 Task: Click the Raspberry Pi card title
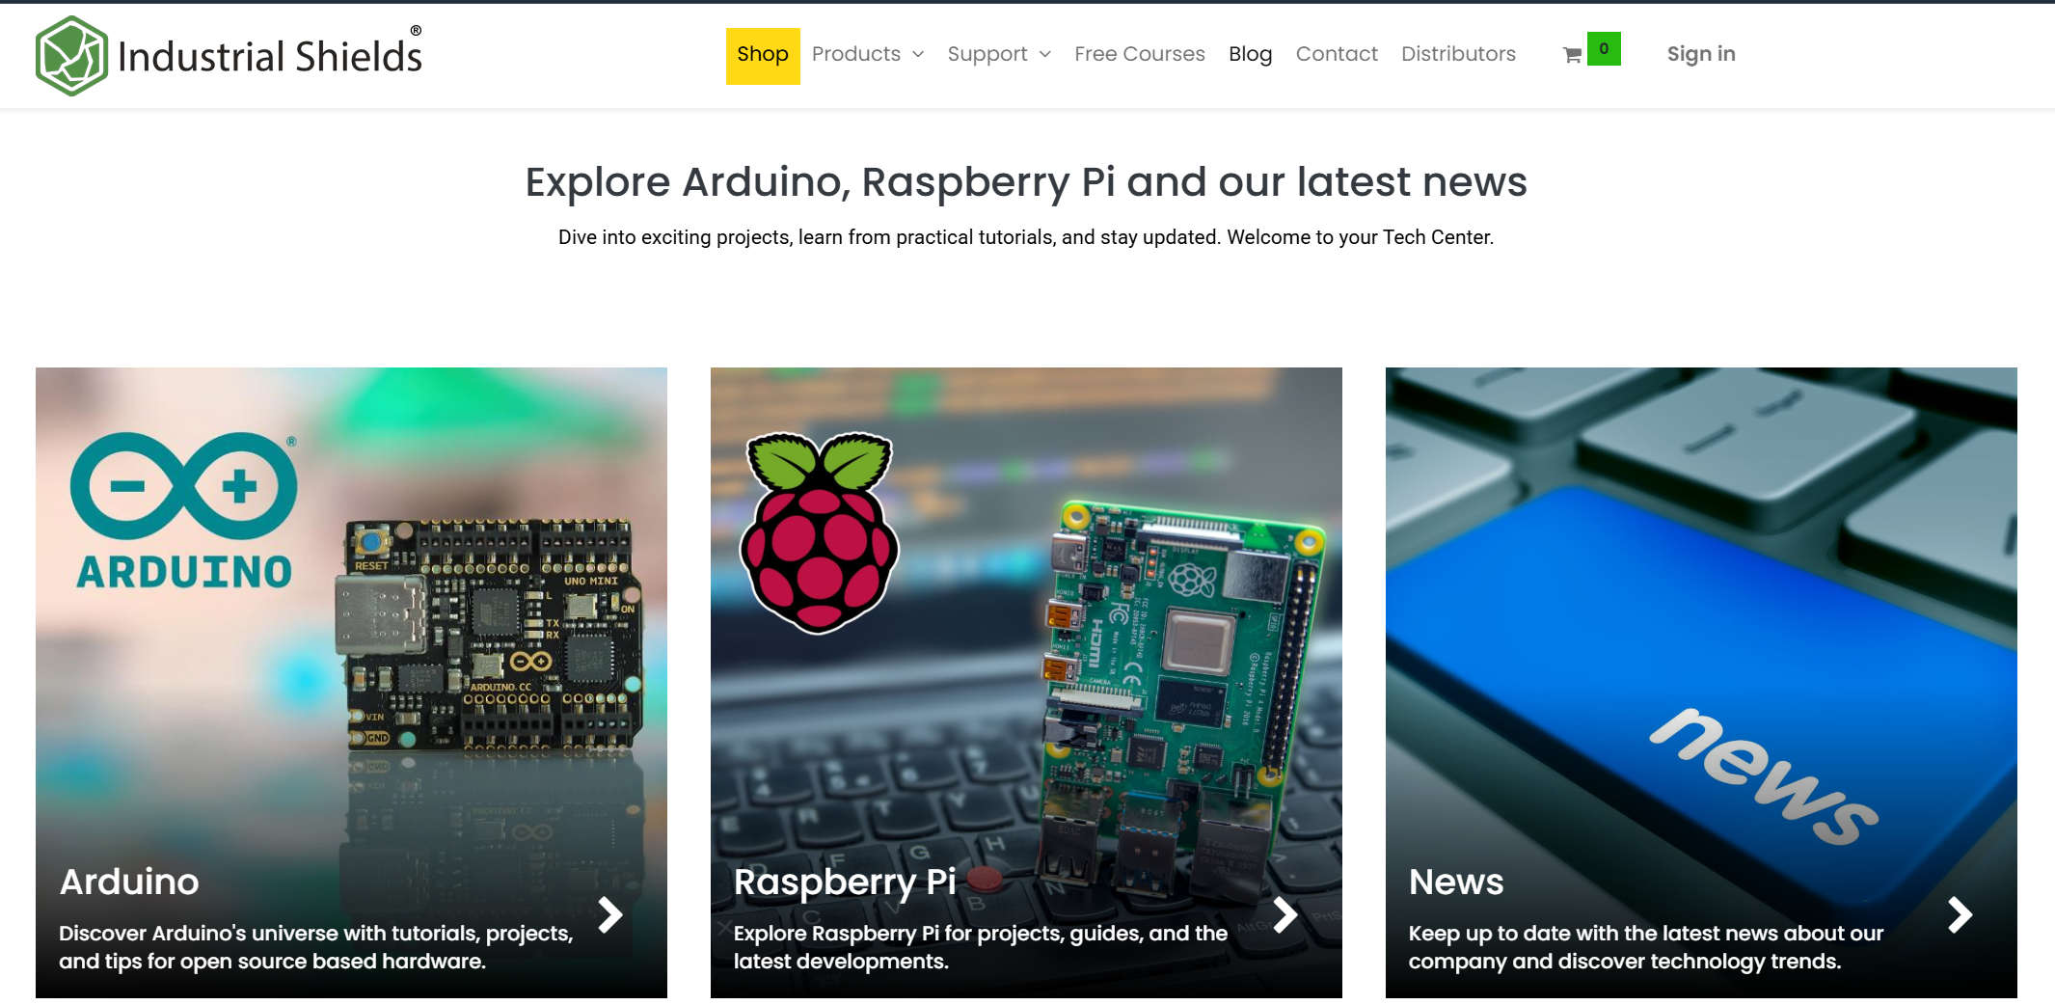click(x=845, y=882)
